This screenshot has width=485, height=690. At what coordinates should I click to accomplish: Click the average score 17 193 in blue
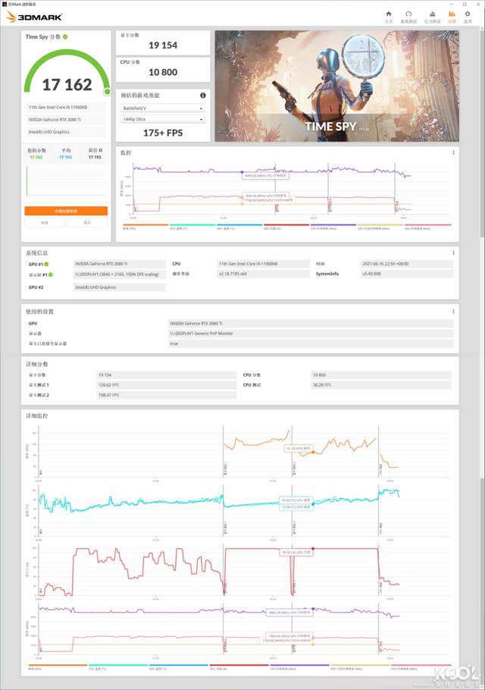(65, 157)
